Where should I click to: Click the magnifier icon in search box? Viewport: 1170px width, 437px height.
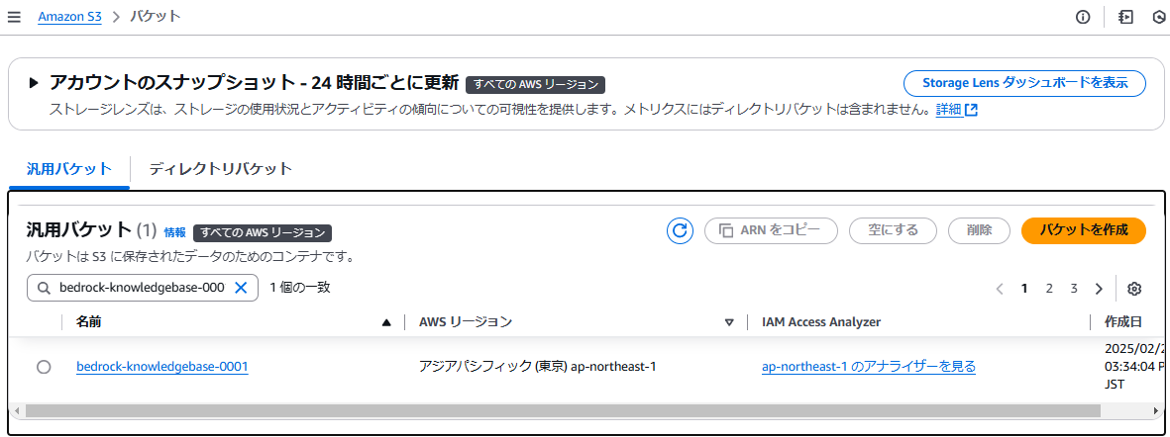[x=44, y=288]
